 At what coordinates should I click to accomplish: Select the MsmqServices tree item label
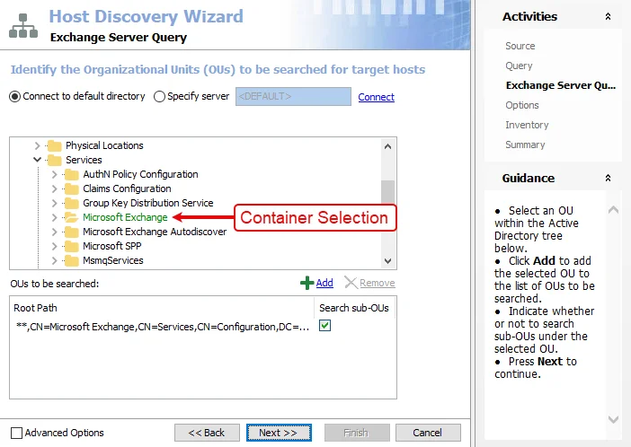(113, 260)
